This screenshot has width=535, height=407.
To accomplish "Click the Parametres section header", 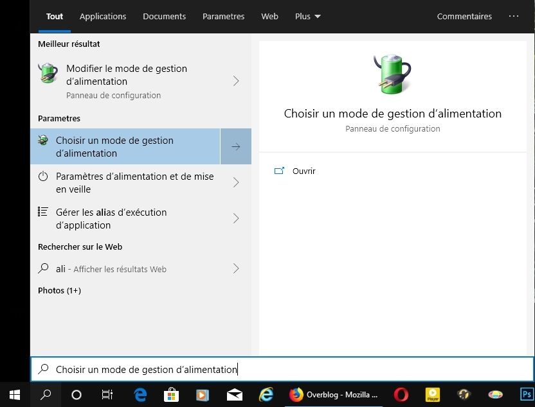I will (x=59, y=119).
